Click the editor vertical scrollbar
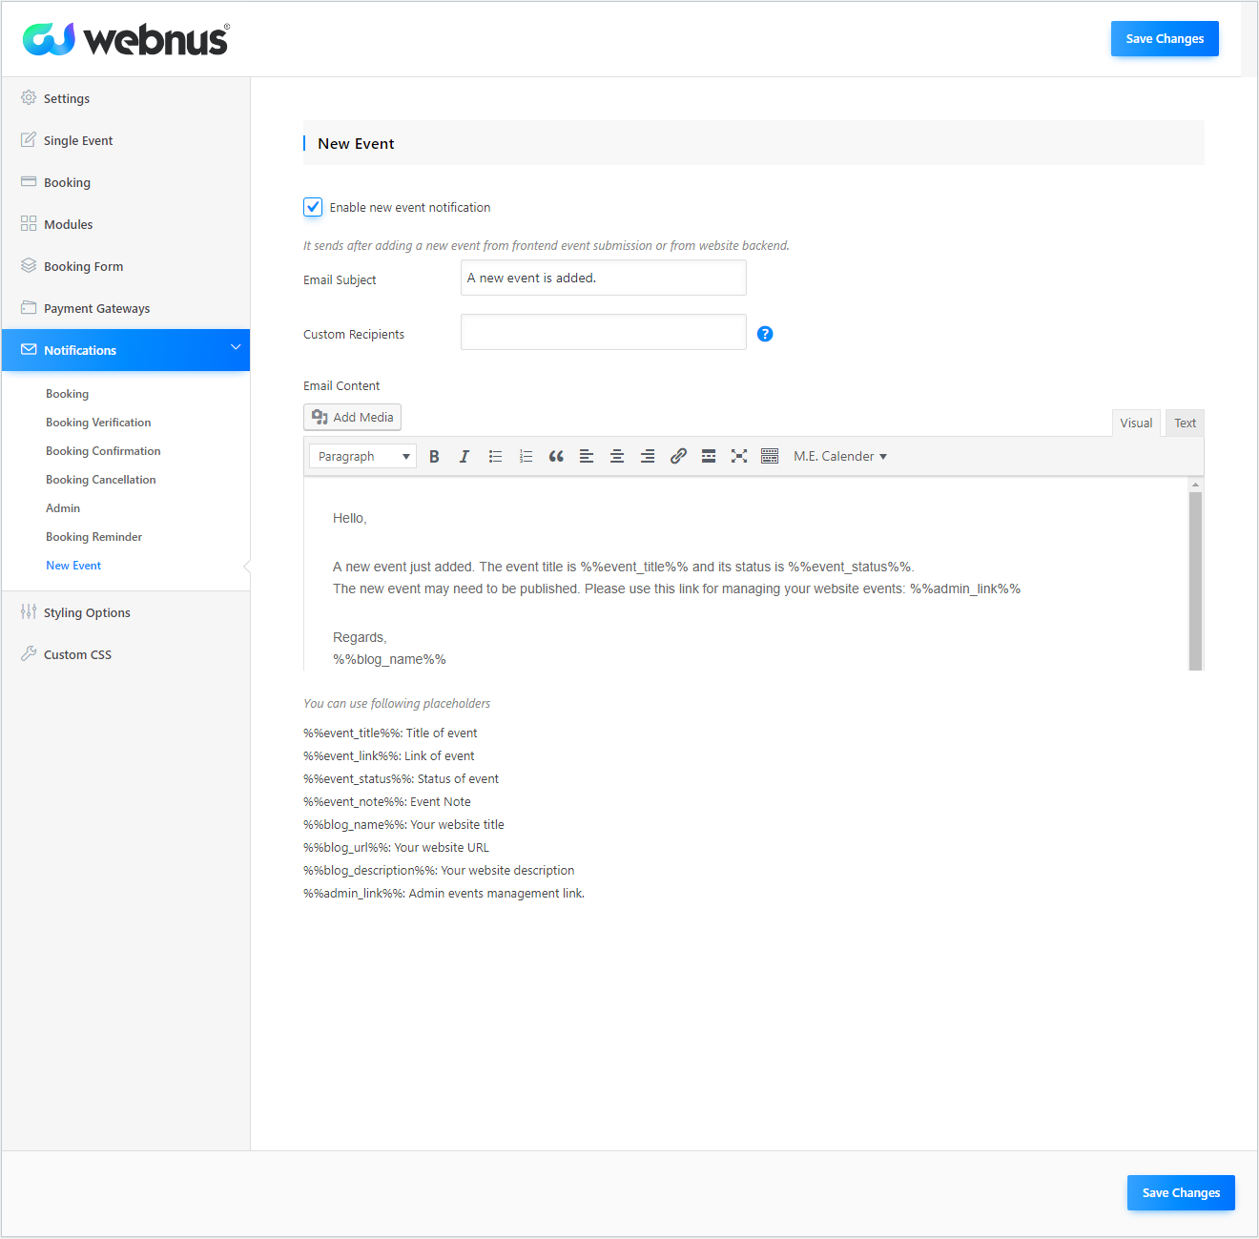The height and width of the screenshot is (1239, 1259). coord(1195,580)
